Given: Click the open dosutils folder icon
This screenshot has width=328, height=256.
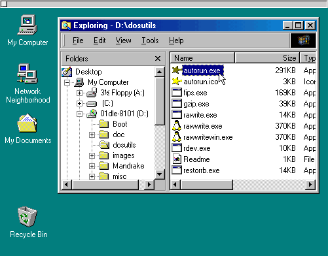Looking at the screenshot, I should (x=104, y=145).
